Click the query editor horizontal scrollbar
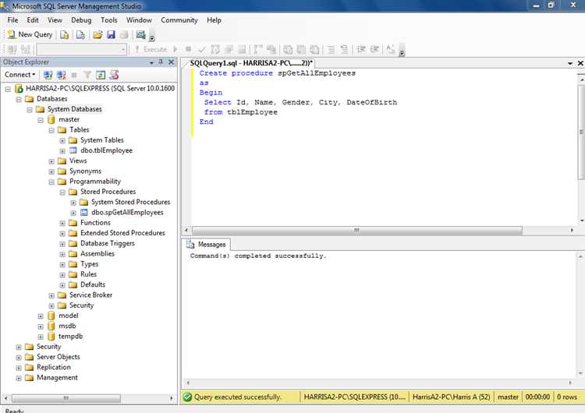585x413 pixels. tap(356, 230)
